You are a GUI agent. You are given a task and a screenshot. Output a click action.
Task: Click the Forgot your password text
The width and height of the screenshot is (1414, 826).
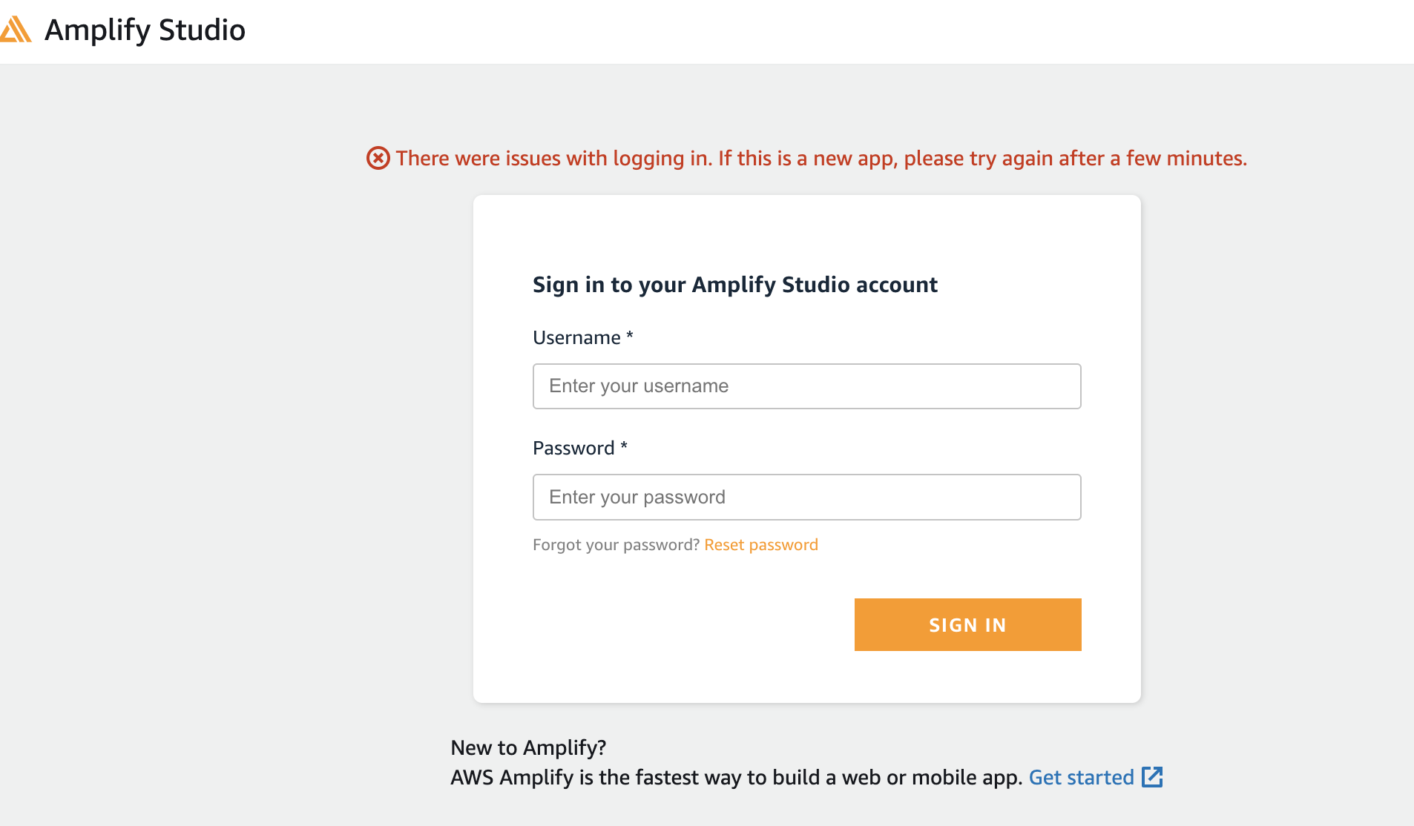pyautogui.click(x=616, y=544)
